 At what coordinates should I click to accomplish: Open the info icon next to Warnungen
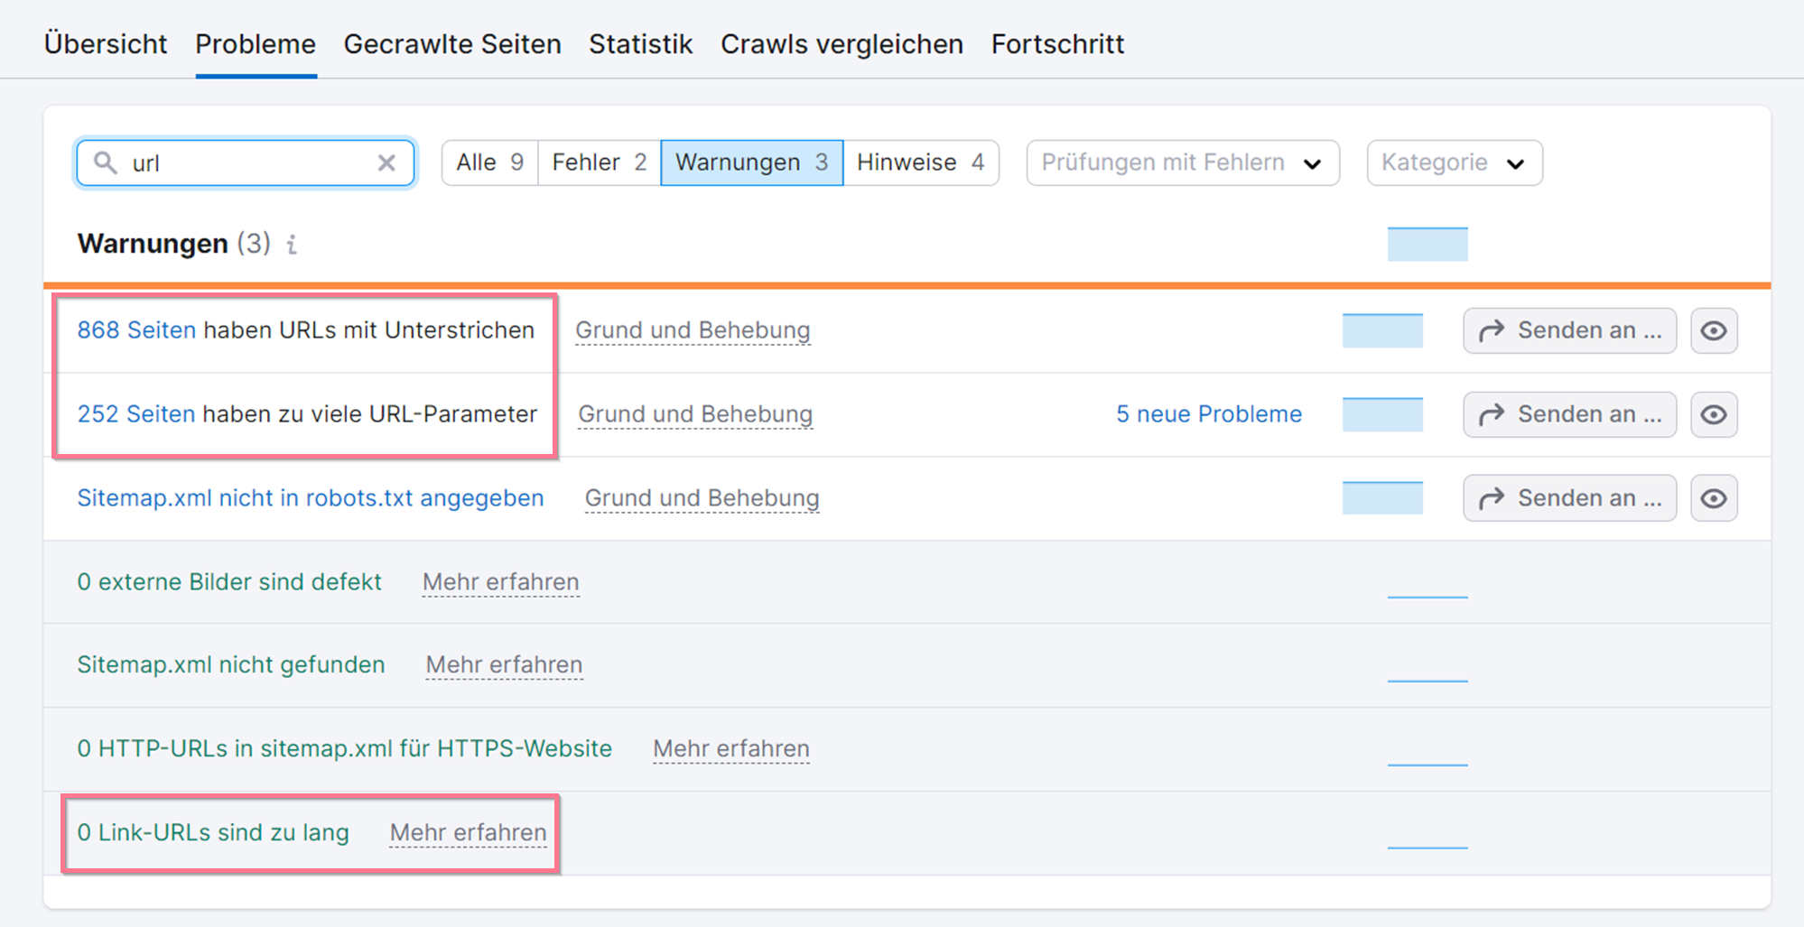pyautogui.click(x=291, y=245)
